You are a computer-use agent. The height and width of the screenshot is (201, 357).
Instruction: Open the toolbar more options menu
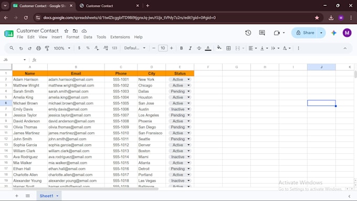pos(298,48)
